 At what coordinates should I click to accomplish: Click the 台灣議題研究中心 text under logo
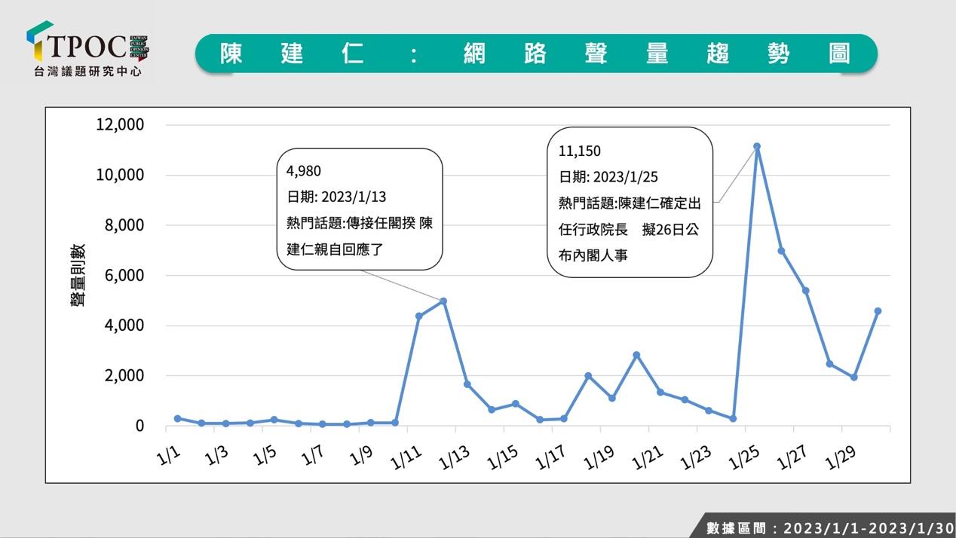pyautogui.click(x=87, y=72)
